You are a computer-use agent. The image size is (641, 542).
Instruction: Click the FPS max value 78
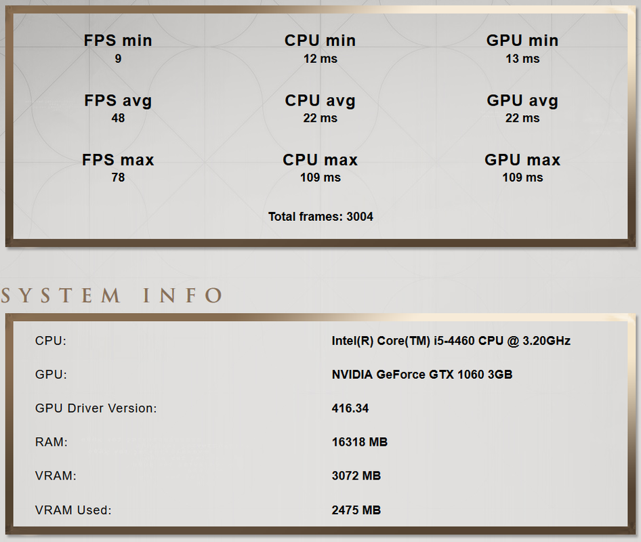tap(118, 178)
